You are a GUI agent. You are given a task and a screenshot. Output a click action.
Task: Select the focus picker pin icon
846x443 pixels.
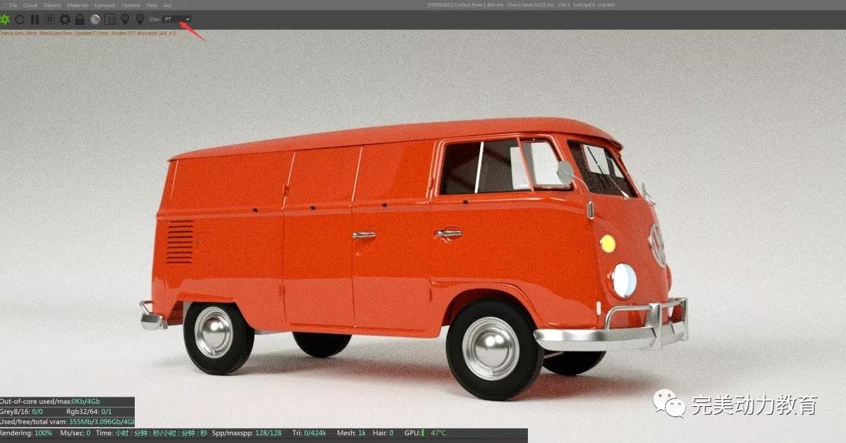(125, 20)
